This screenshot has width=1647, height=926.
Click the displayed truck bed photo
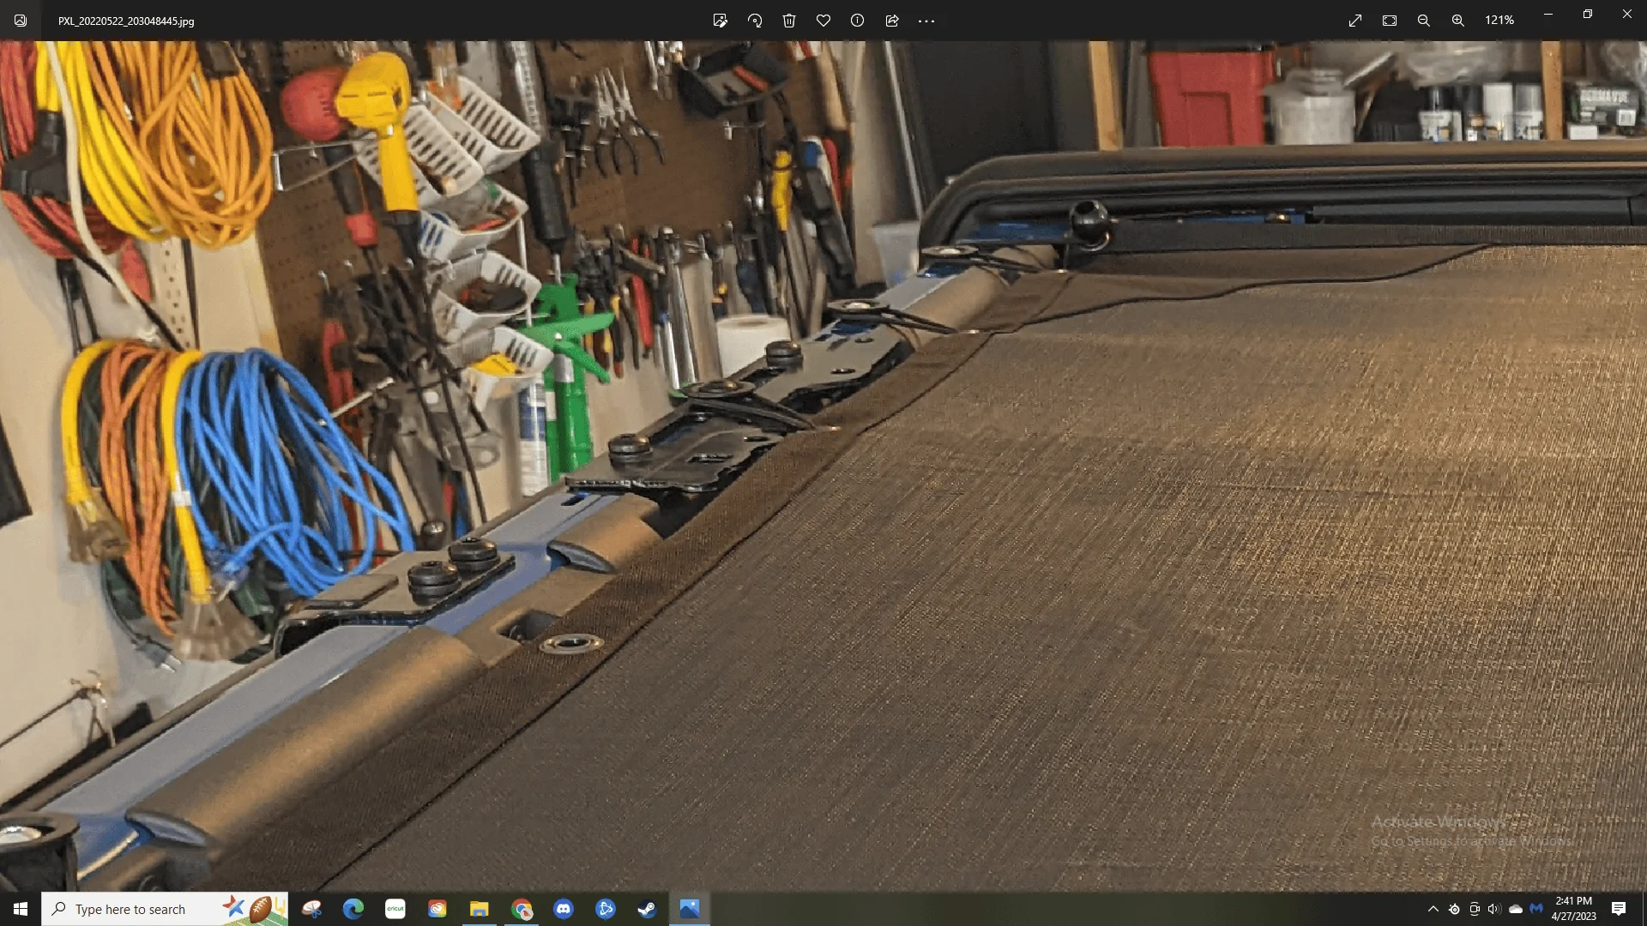pos(823,466)
